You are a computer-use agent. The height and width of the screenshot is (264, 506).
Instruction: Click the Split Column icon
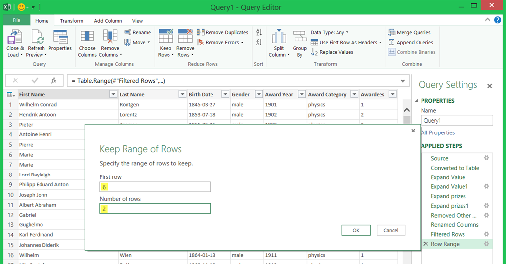(x=279, y=38)
